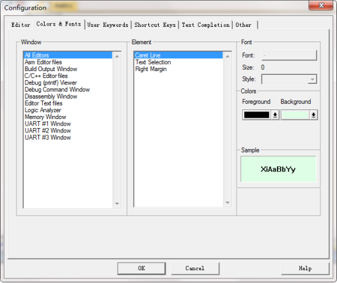Screen dimensions: 337x283
Task: Select Editor Text files entry
Action: 68,103
